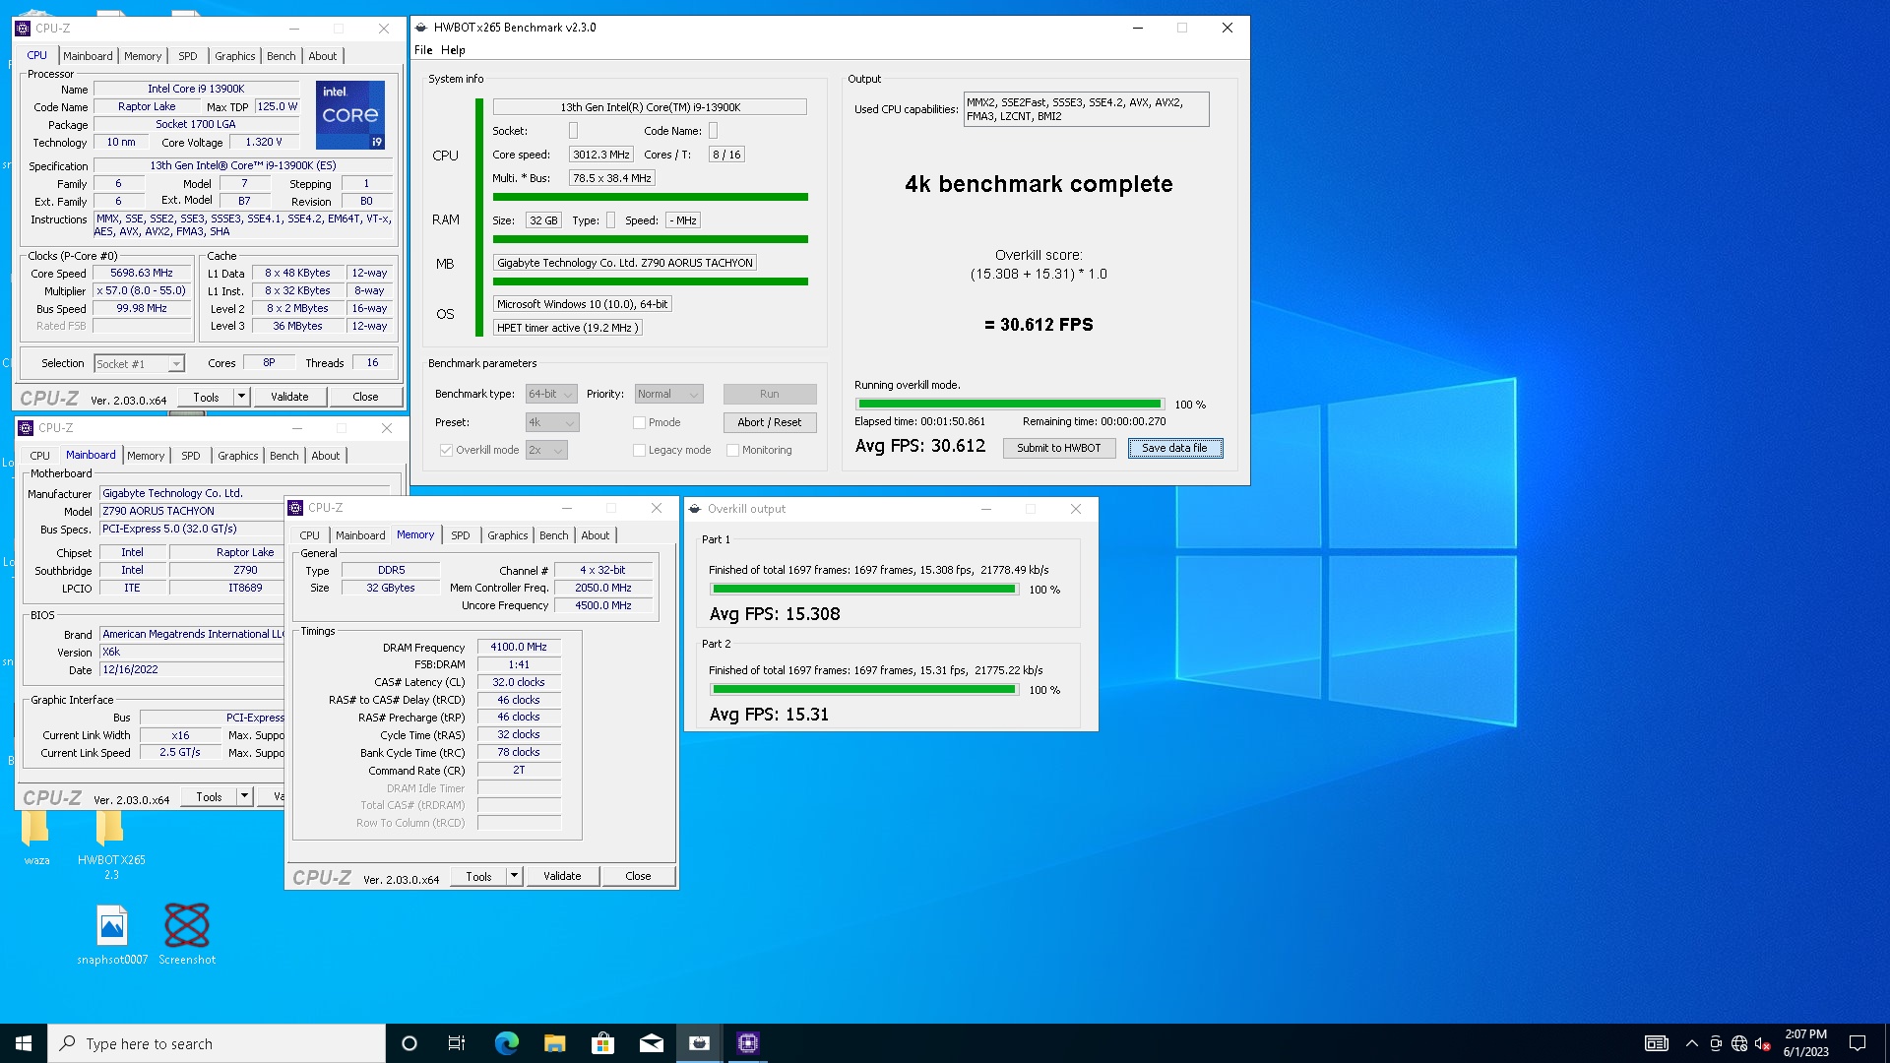The image size is (1890, 1063).
Task: Click the Overkill output window title icon
Action: point(695,509)
